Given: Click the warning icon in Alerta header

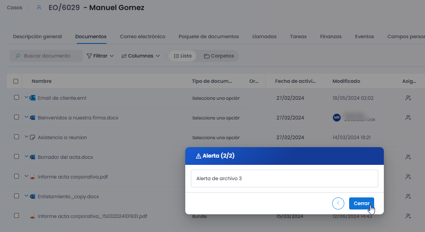Looking at the screenshot, I should point(199,156).
